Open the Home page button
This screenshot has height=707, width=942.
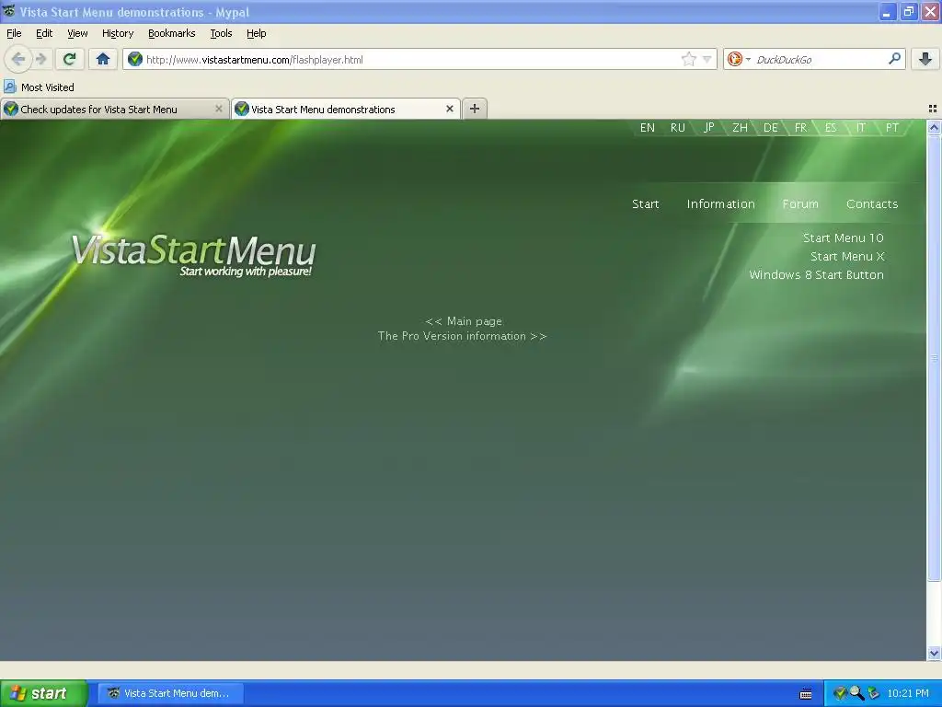(x=103, y=59)
